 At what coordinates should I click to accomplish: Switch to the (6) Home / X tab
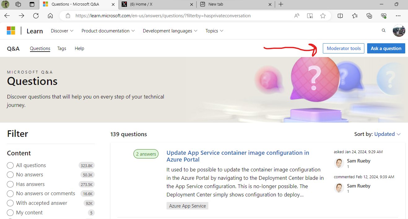[x=157, y=4]
